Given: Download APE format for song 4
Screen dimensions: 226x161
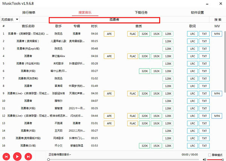Looking at the screenshot, I should tap(109, 56).
